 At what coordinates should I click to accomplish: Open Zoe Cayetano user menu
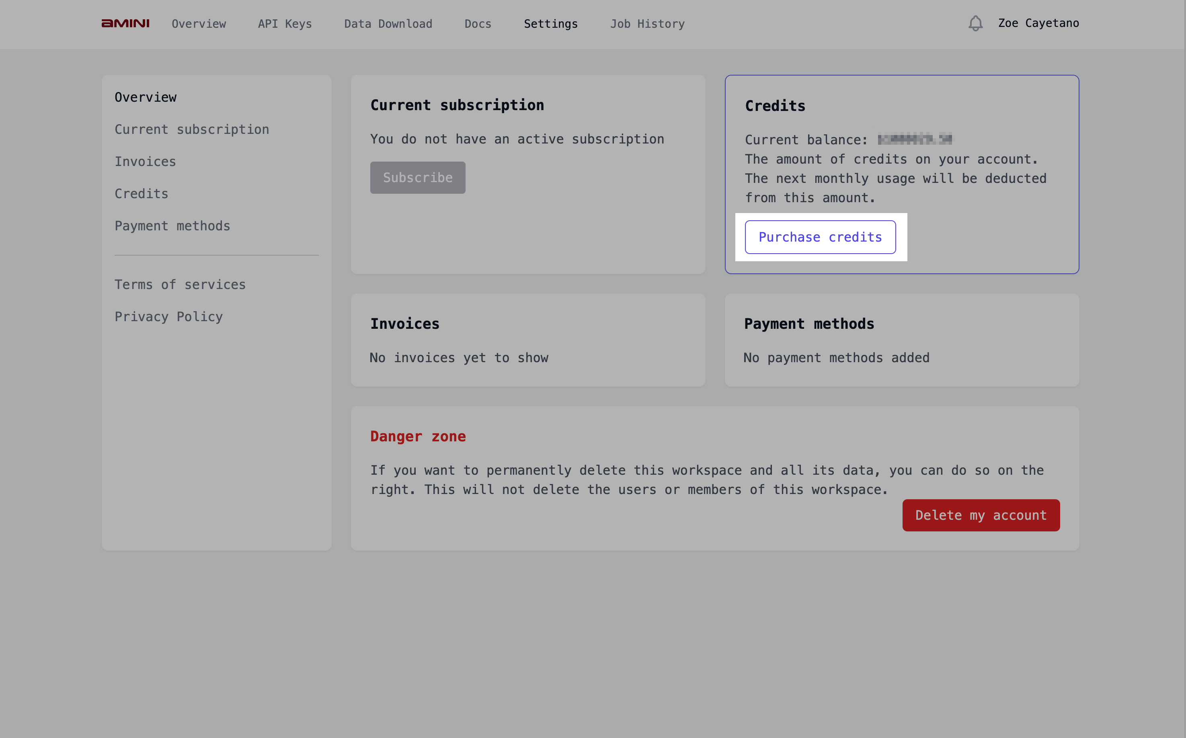1038,23
